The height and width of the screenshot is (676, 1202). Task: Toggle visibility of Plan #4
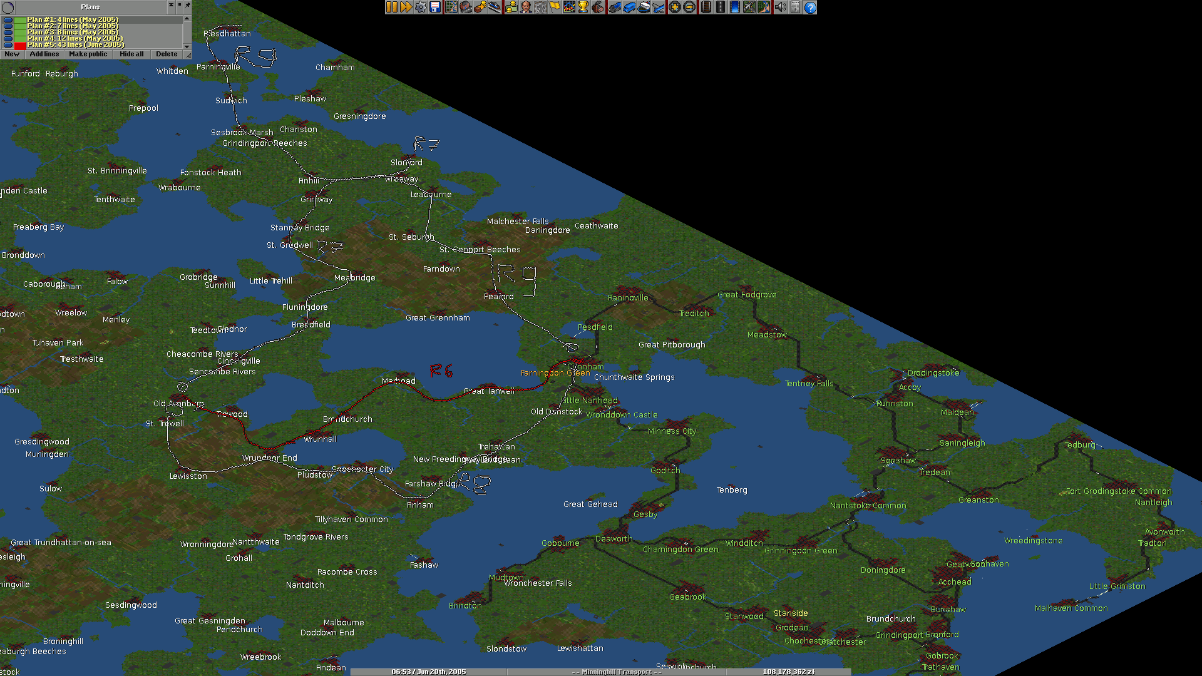[x=8, y=39]
